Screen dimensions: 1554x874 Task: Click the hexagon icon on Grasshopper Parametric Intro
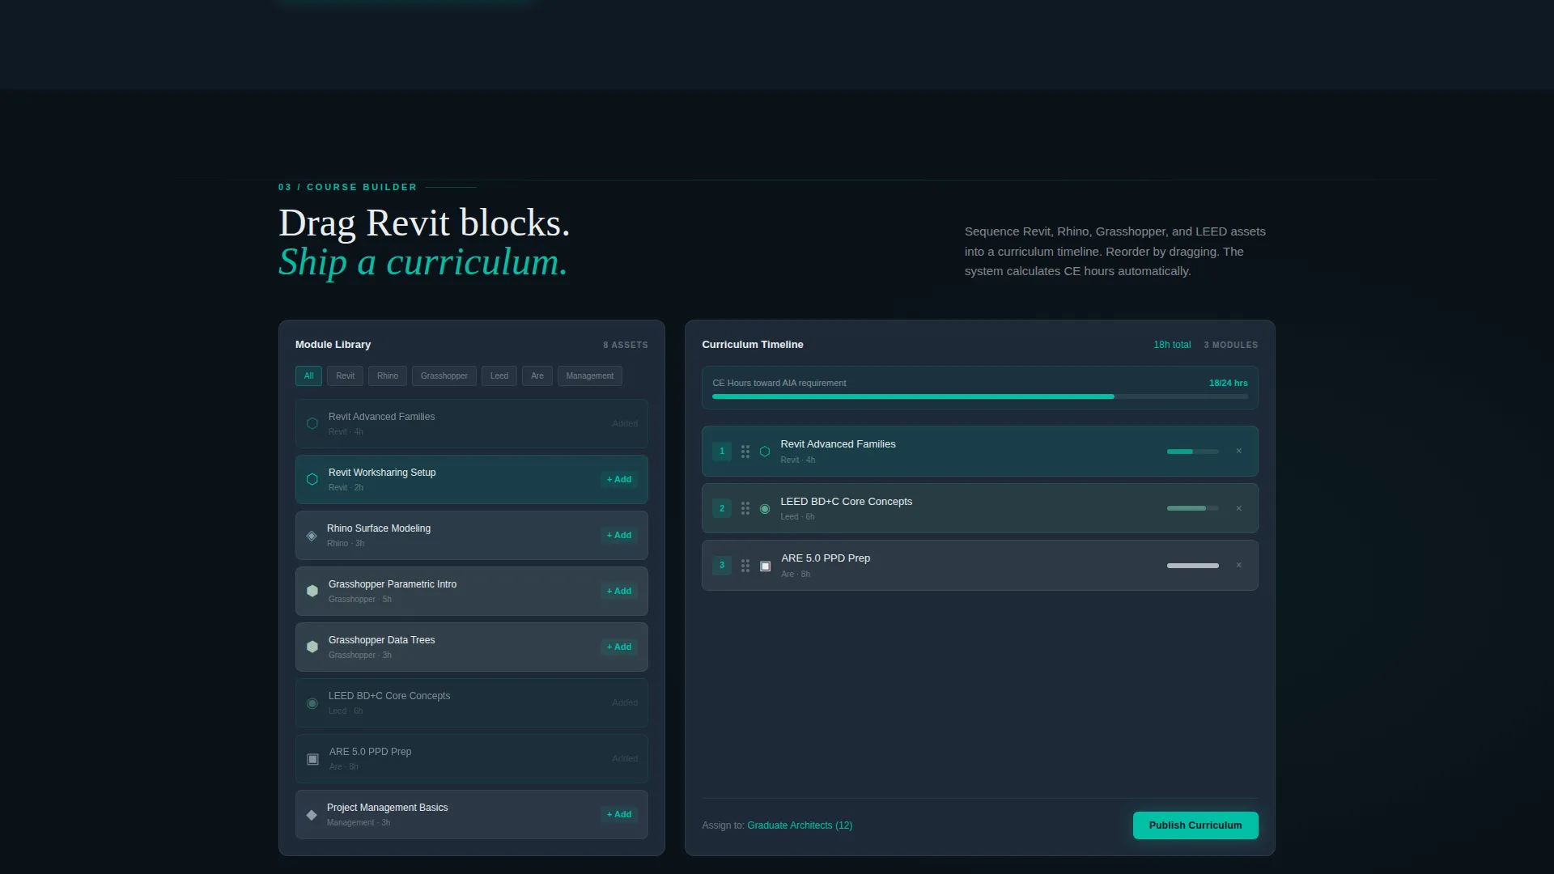(x=312, y=592)
